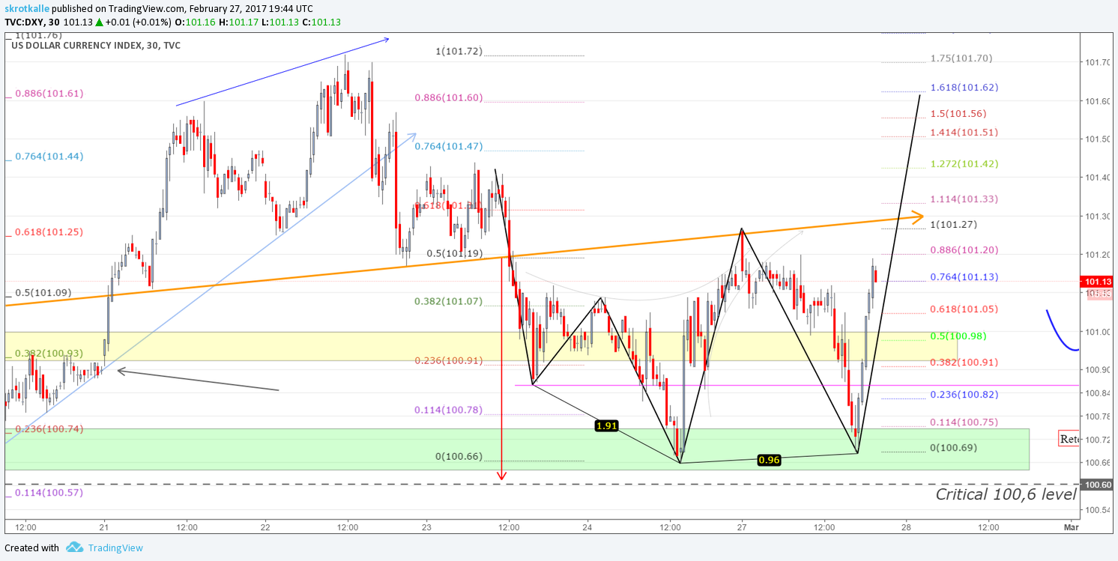Screen dimensions: 1118x561
Task: Select the 0.382(100.93) Fibonacci label
Action: (x=49, y=353)
